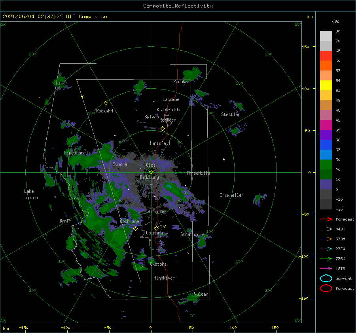The width and height of the screenshot is (356, 333).
Task: Click the magenta 18TS arrow icon
Action: (x=326, y=269)
